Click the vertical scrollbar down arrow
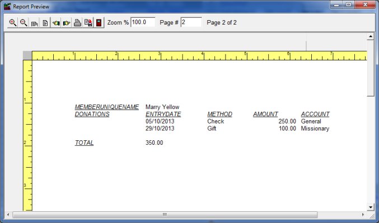This screenshot has width=379, height=223. [x=370, y=207]
